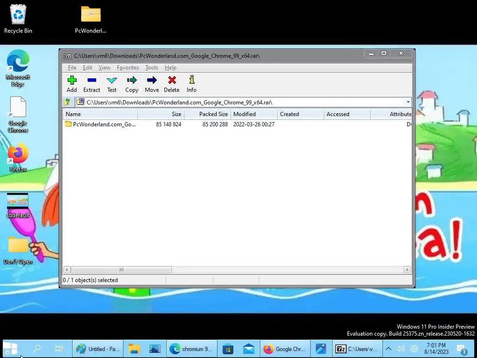The width and height of the screenshot is (477, 358).
Task: Go up one folder level arrow
Action: point(67,102)
